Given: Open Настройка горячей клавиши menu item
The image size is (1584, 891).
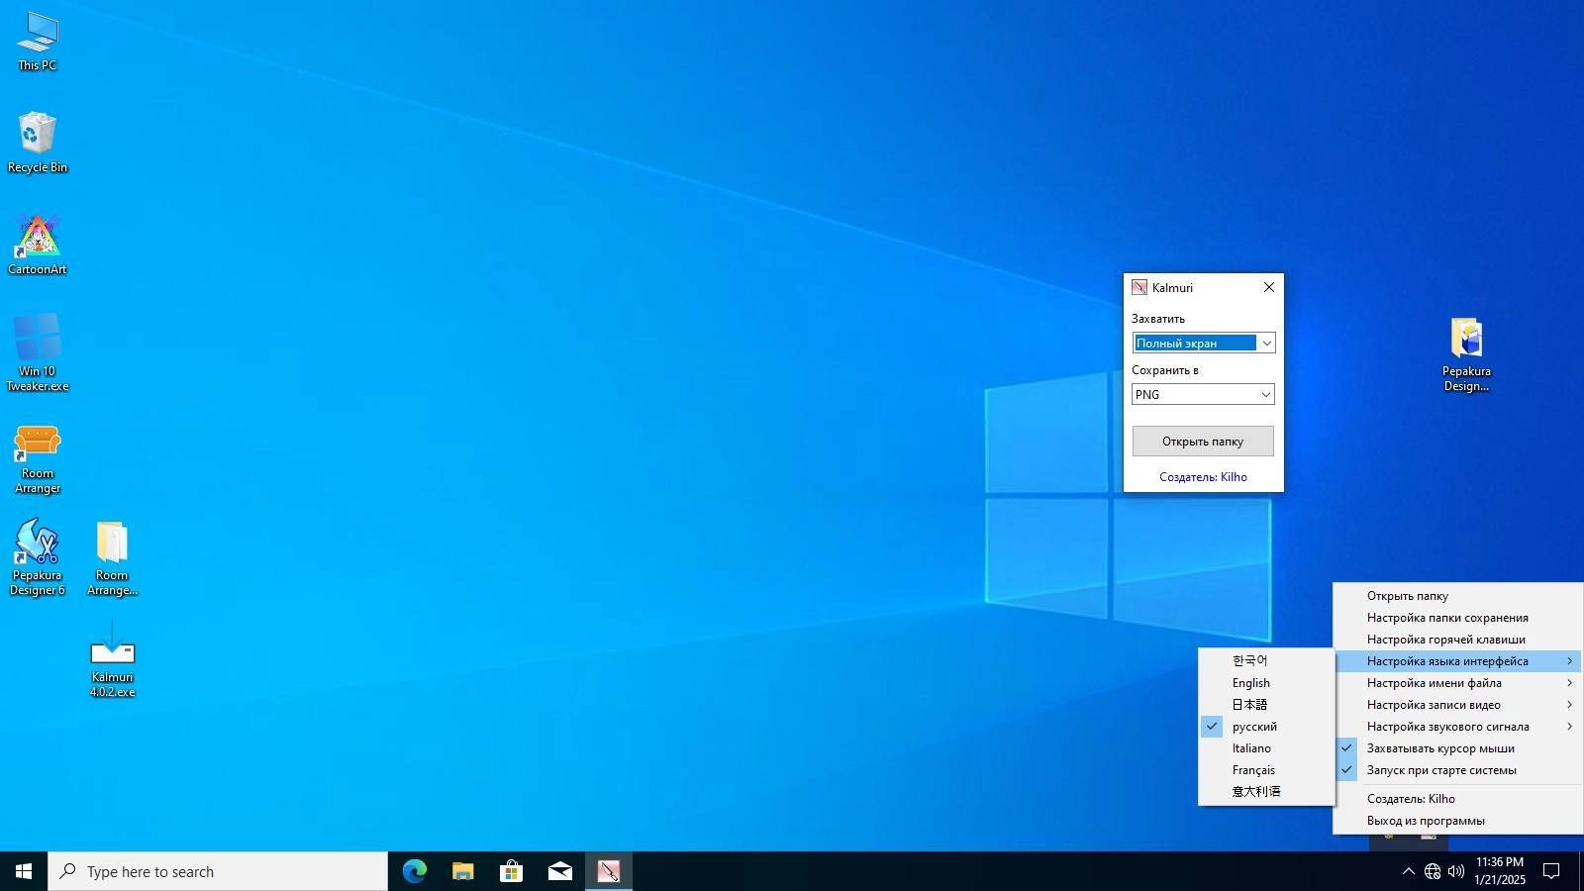Looking at the screenshot, I should click(x=1457, y=640).
